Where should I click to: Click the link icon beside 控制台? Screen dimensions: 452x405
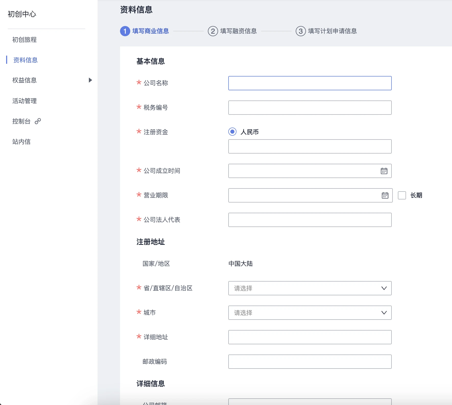pyautogui.click(x=38, y=121)
